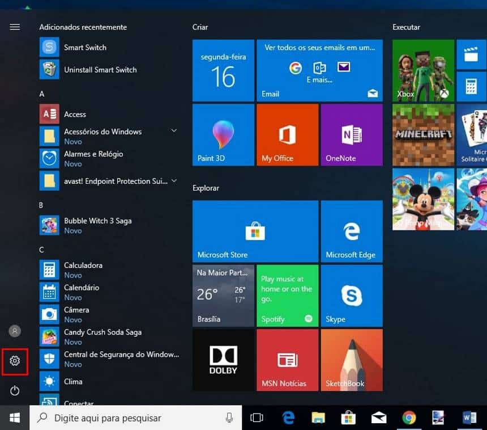Open Alarmes e Relógio app
The height and width of the screenshot is (430, 487).
109,158
